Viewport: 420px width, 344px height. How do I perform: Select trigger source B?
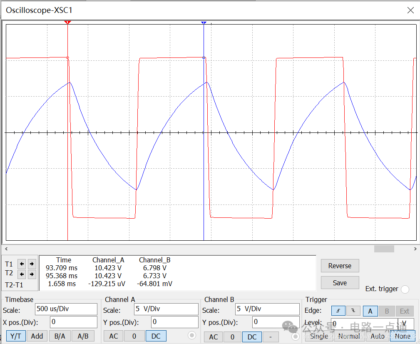(x=387, y=311)
